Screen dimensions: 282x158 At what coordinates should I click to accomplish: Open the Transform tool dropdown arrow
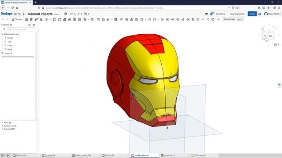coord(111,19)
